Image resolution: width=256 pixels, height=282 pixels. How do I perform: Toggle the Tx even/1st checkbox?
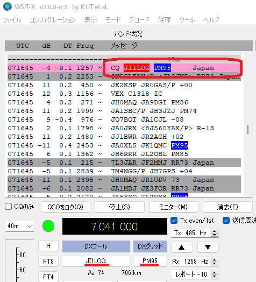pyautogui.click(x=174, y=221)
